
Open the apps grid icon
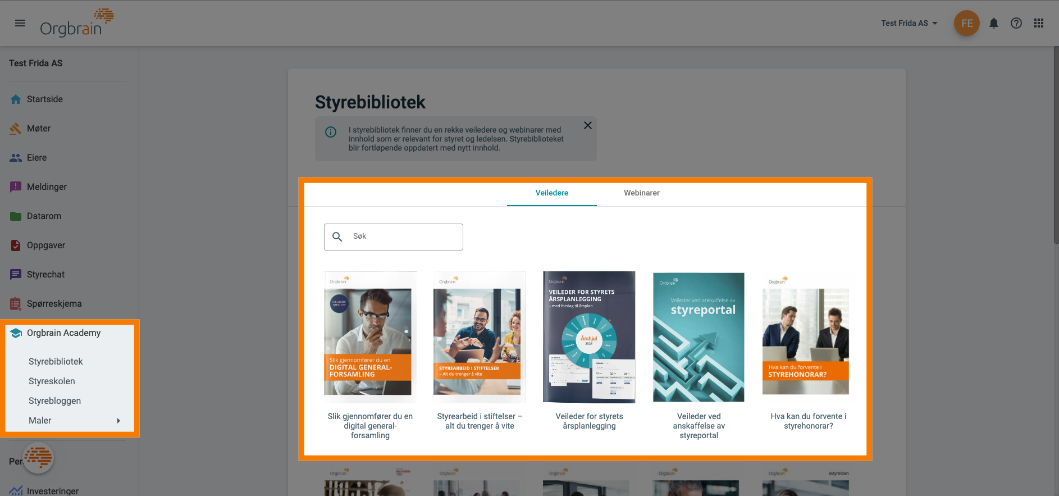click(1038, 23)
